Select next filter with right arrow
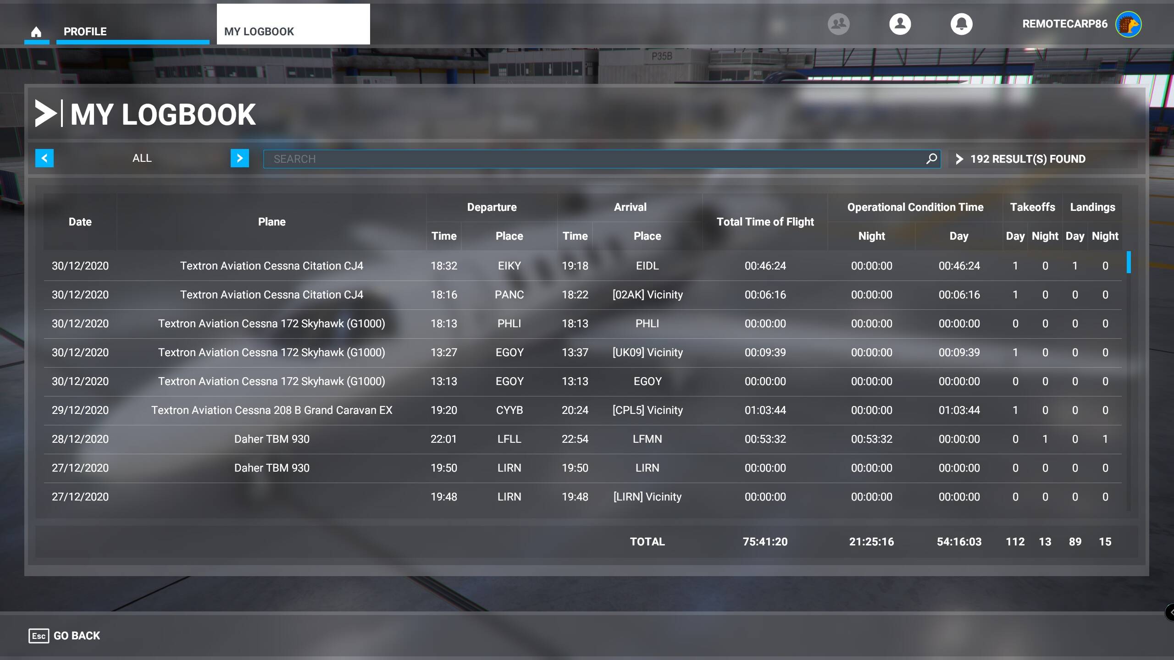This screenshot has height=660, width=1174. [239, 158]
